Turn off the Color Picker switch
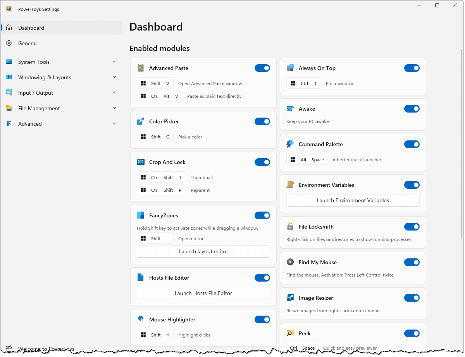Viewport: 465px width, 357px height. [x=262, y=121]
